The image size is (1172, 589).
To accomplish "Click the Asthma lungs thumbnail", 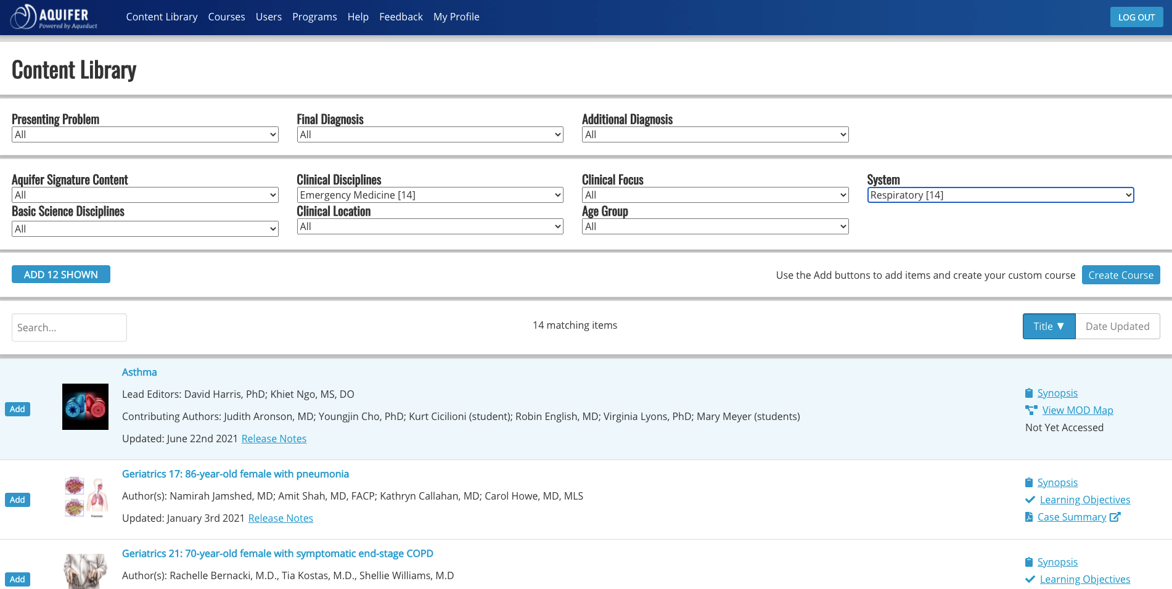I will 85,406.
